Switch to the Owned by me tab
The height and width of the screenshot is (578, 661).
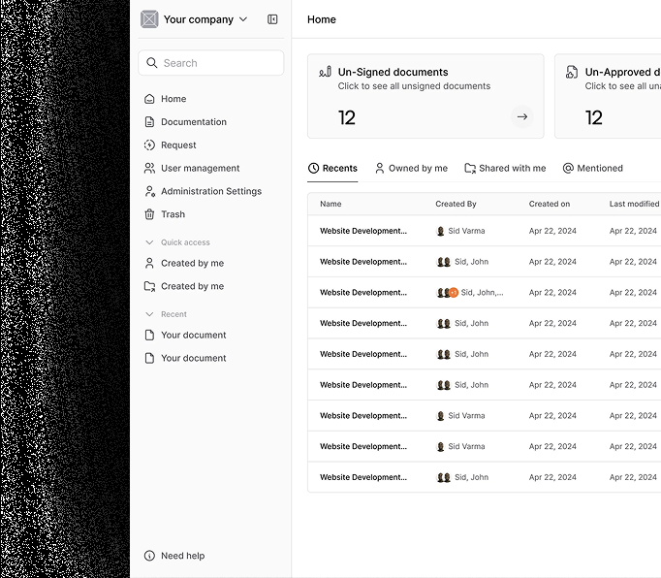point(411,168)
